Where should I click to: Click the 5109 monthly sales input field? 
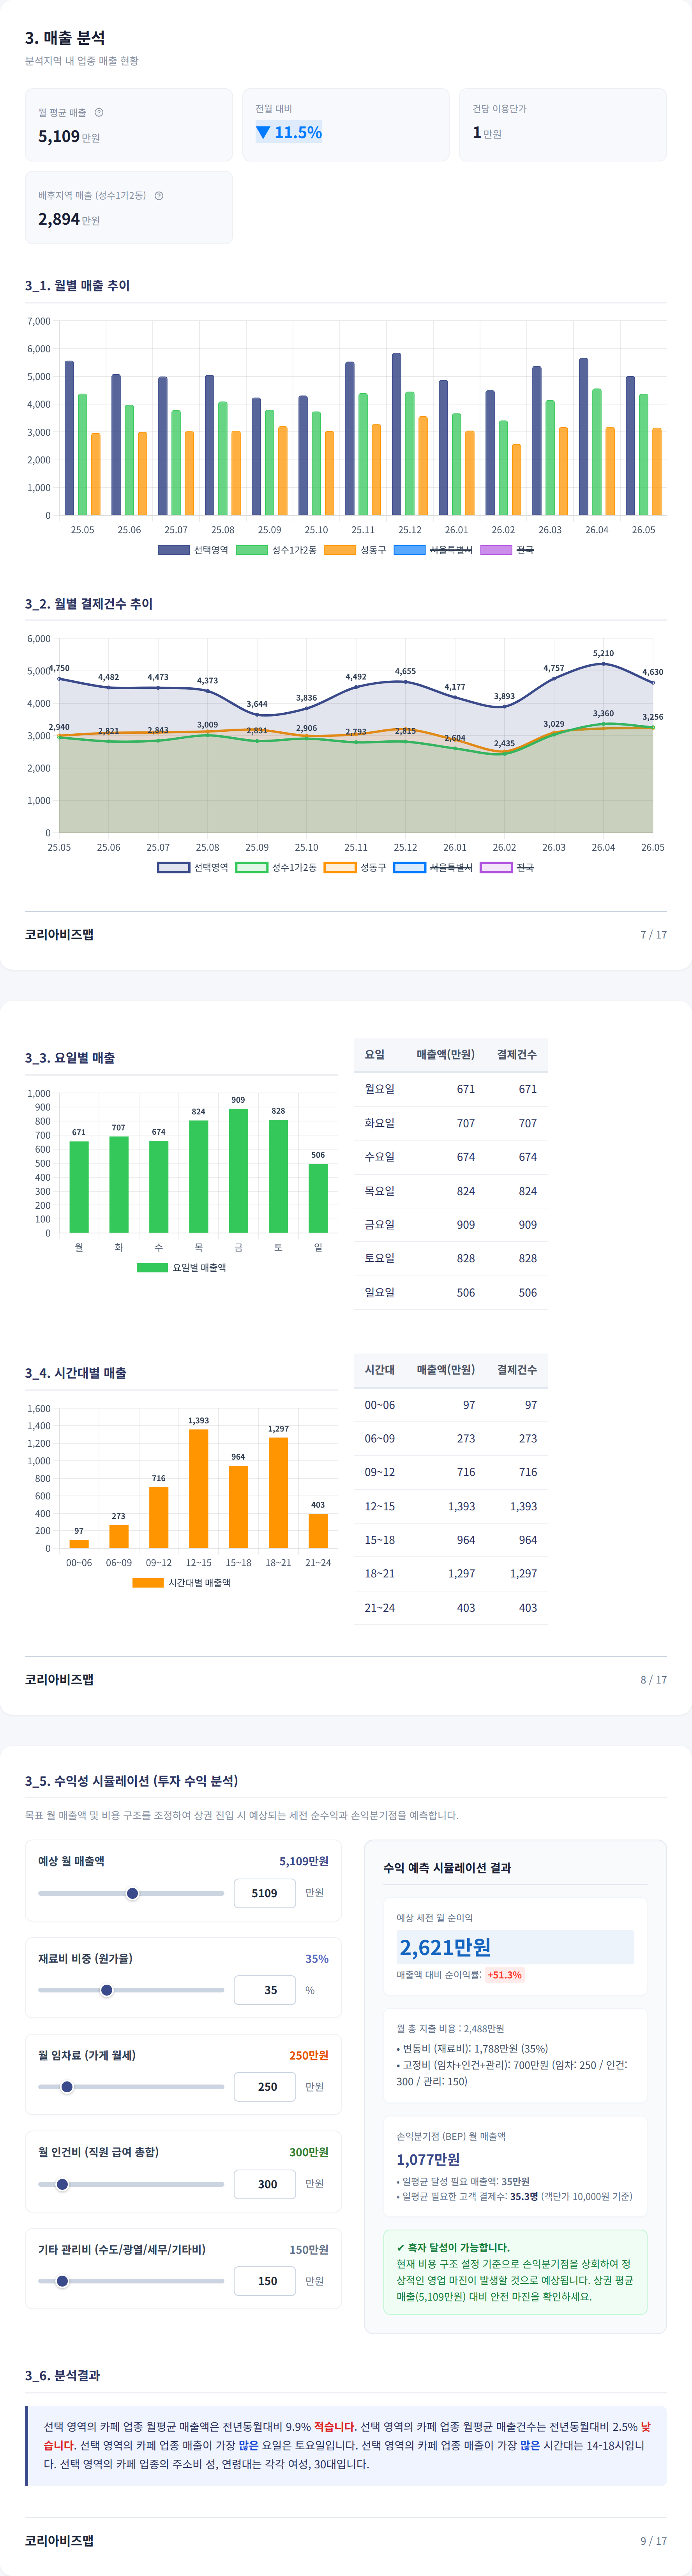(x=265, y=1893)
